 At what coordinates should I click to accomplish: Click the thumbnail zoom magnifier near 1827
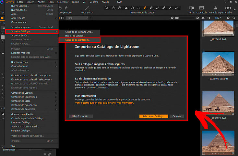228,18
